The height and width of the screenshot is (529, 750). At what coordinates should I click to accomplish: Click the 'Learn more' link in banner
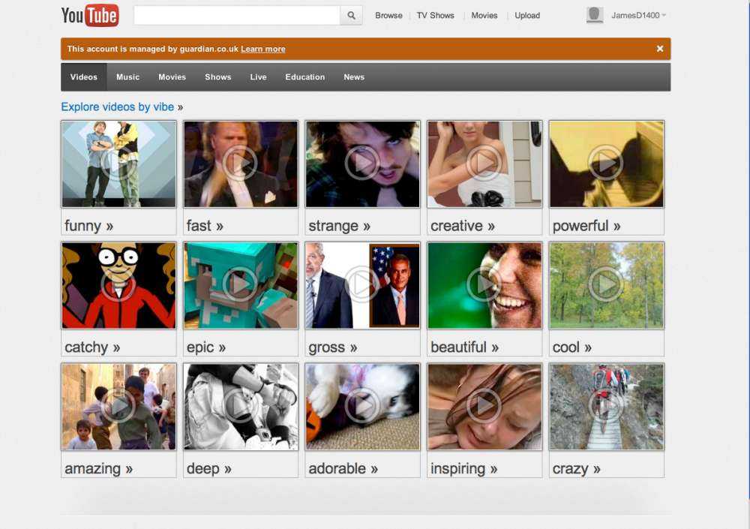coord(262,50)
